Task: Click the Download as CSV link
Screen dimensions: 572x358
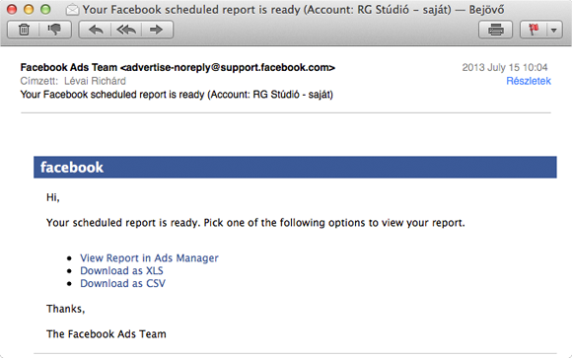Action: (x=122, y=284)
